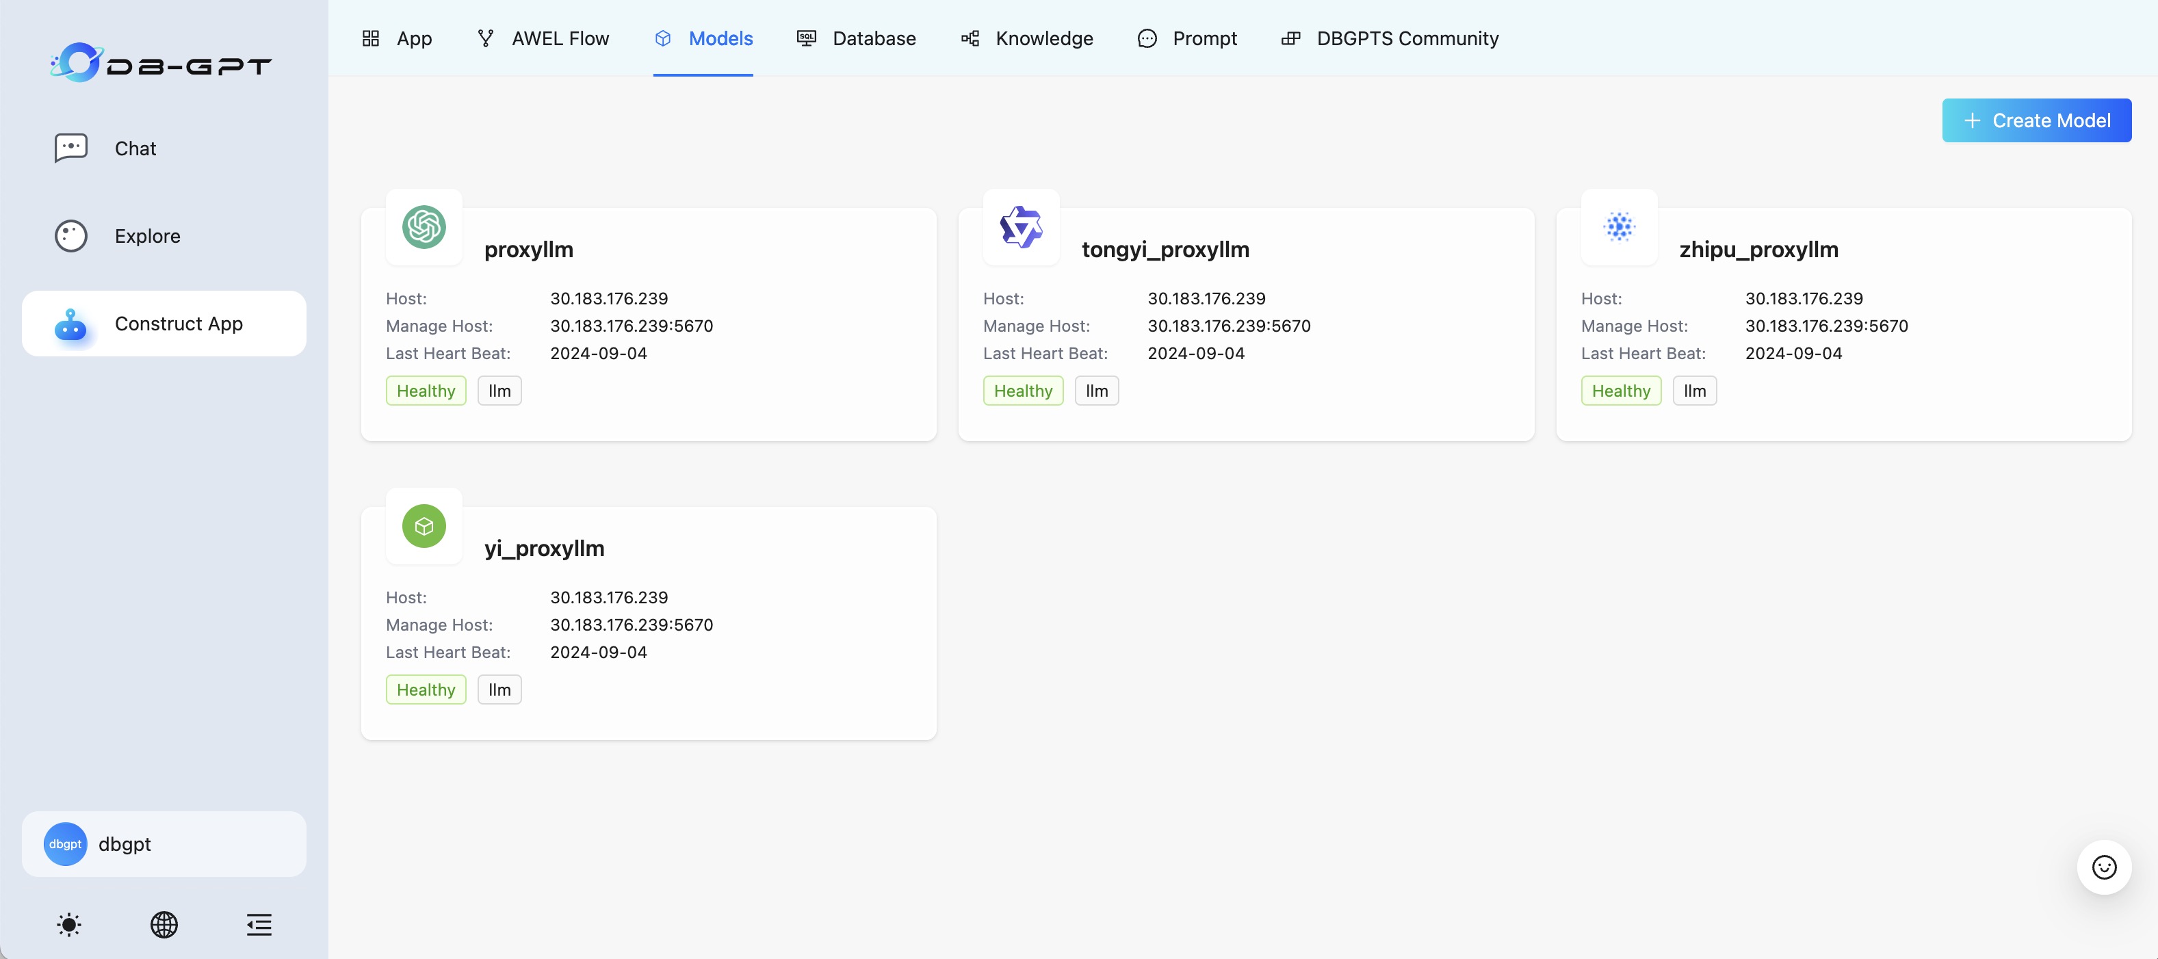
Task: Open the DBGPTS Community tab
Action: point(1389,38)
